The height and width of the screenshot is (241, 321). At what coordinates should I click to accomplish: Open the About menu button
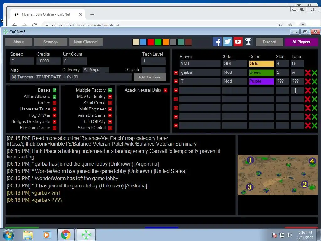coord(18,42)
